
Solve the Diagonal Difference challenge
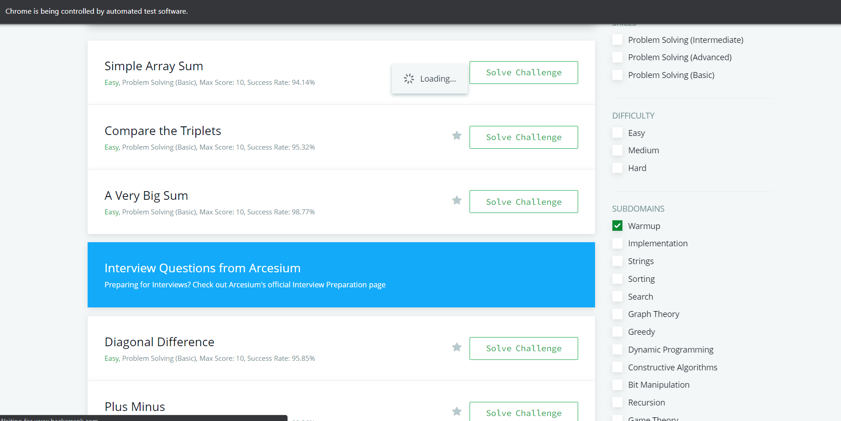click(523, 348)
